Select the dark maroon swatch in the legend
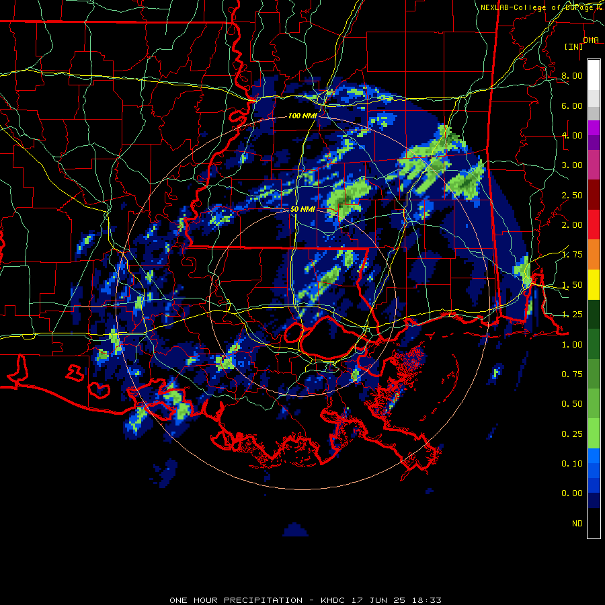Screen dimensions: 605x605 594,195
